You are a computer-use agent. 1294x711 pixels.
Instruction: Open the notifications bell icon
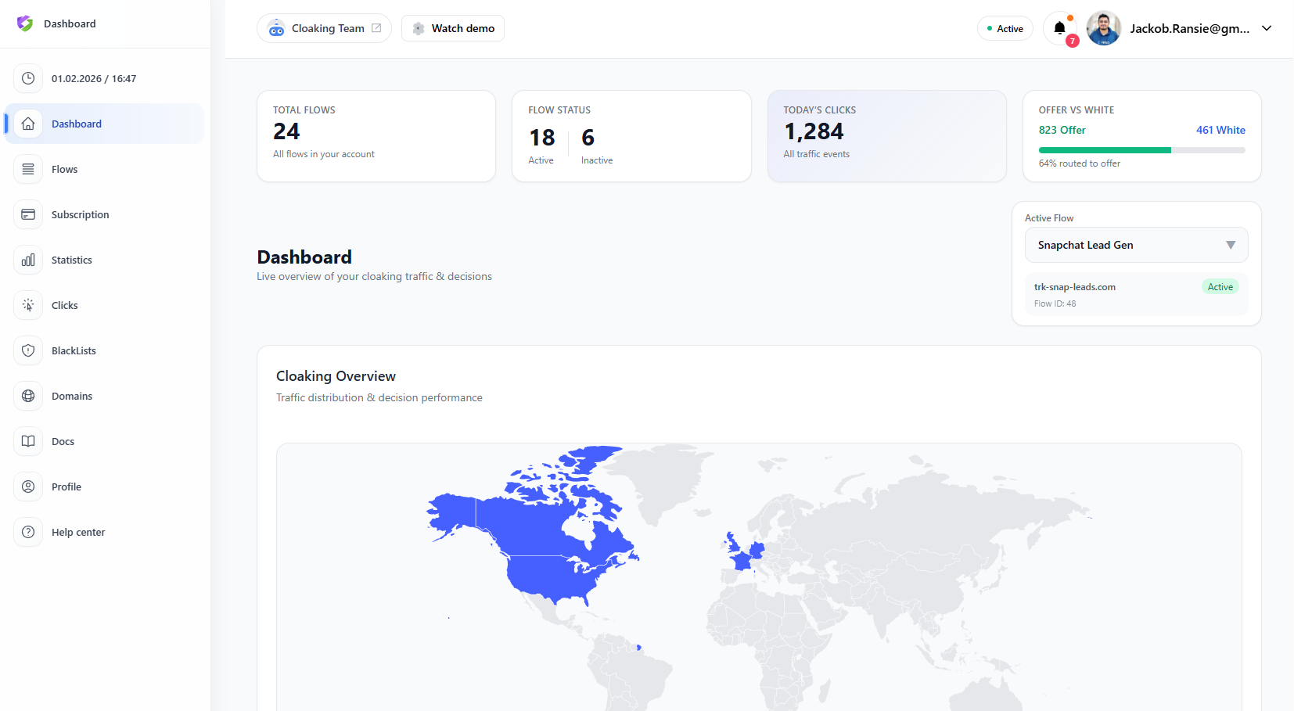pyautogui.click(x=1060, y=29)
